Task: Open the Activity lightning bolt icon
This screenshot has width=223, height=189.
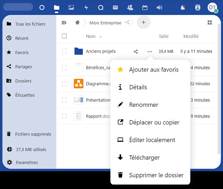Action: [x=86, y=7]
